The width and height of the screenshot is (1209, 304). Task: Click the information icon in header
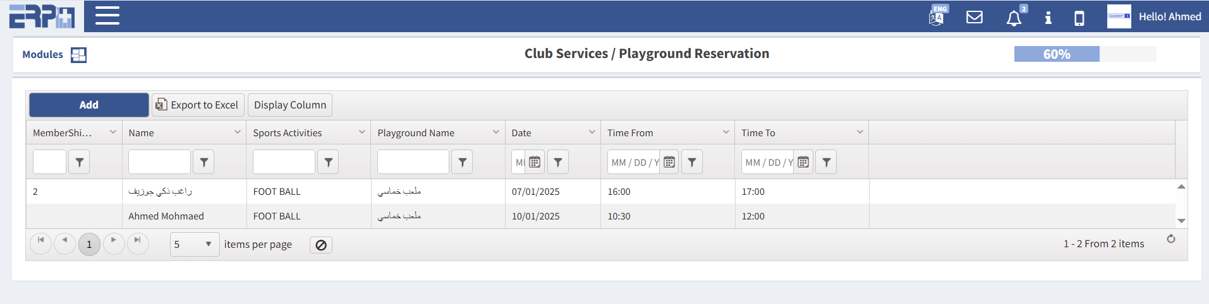1048,18
